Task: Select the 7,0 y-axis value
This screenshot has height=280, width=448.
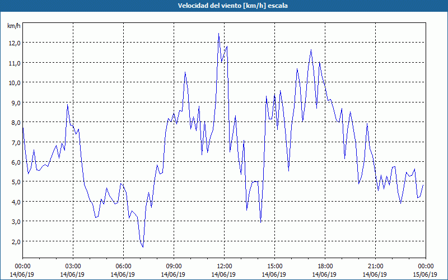Action: (x=16, y=143)
